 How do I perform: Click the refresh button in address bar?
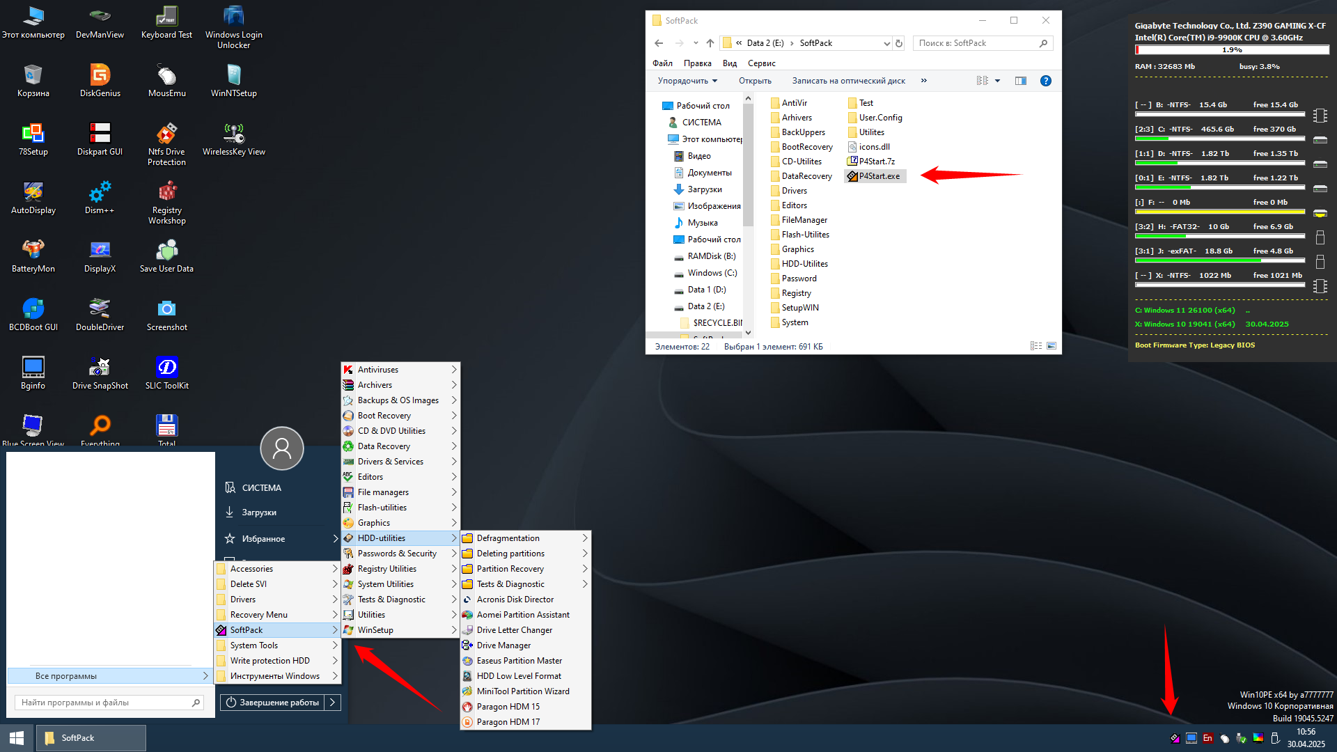pyautogui.click(x=899, y=43)
